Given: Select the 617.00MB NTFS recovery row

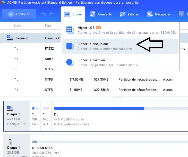Looking at the screenshot, I should (x=94, y=80).
